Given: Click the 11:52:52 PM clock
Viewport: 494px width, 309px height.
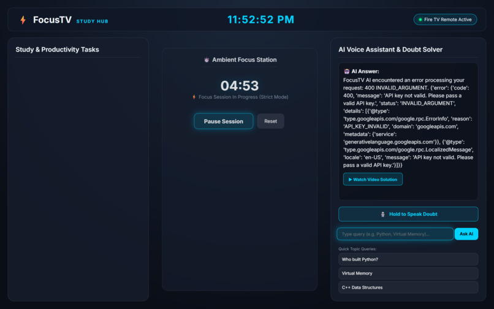Looking at the screenshot, I should click(x=261, y=20).
